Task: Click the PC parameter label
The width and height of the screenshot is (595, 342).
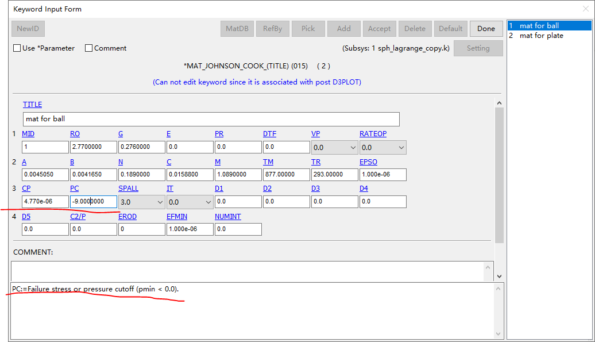Action: click(x=75, y=188)
